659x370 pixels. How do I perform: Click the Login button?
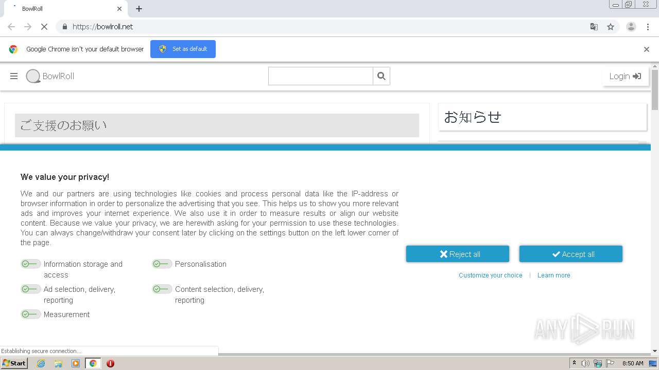click(625, 76)
